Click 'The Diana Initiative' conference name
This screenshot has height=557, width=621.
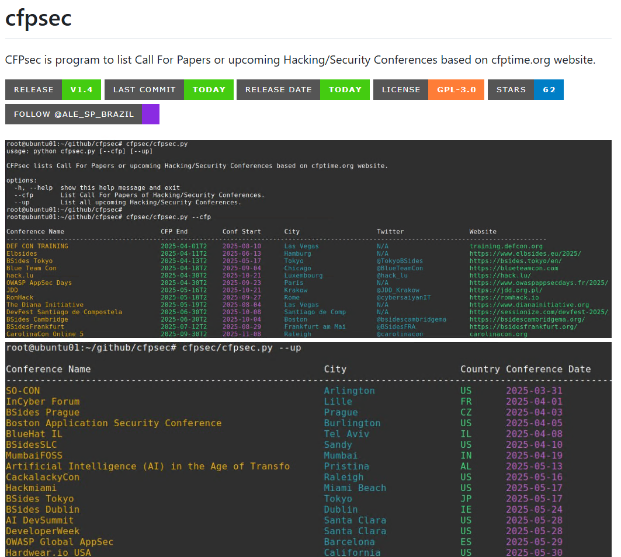coord(45,305)
